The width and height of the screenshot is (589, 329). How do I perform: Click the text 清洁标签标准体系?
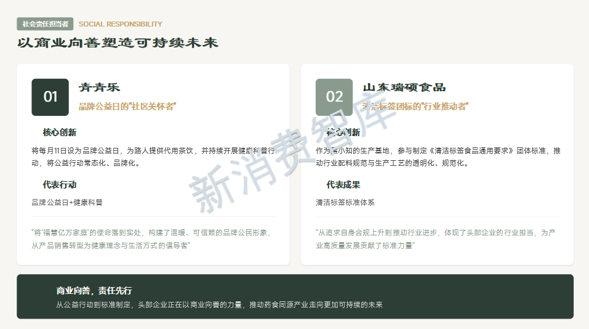click(345, 202)
